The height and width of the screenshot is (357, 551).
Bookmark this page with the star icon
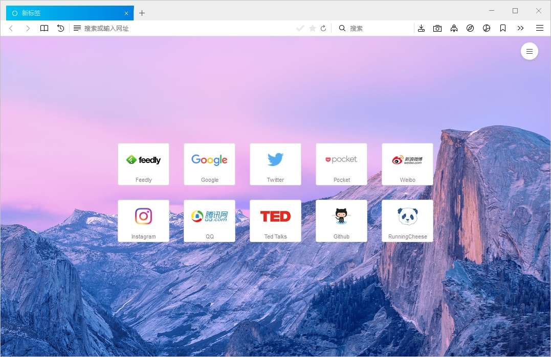[313, 29]
